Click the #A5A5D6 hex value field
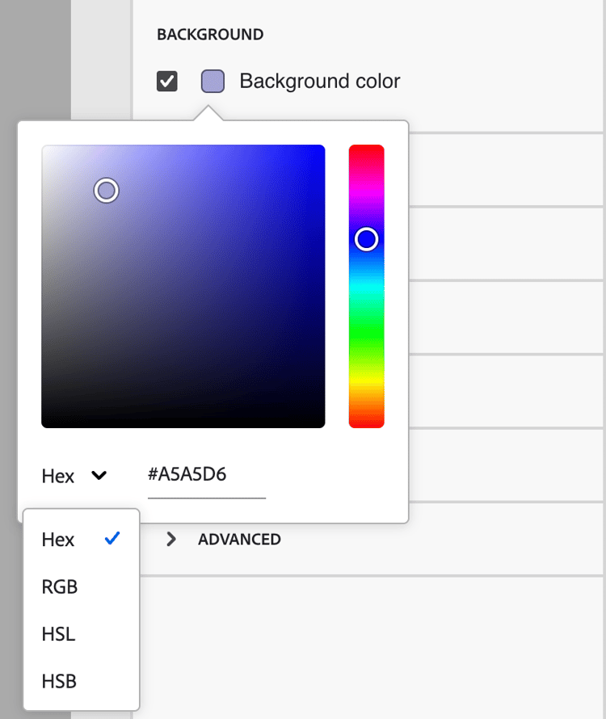Screen dimensions: 606x719 click(x=206, y=475)
